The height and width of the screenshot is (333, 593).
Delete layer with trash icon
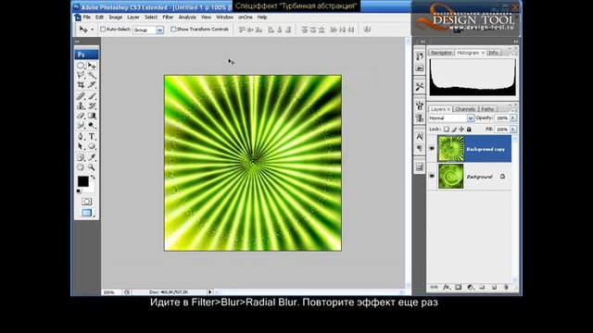pos(506,288)
